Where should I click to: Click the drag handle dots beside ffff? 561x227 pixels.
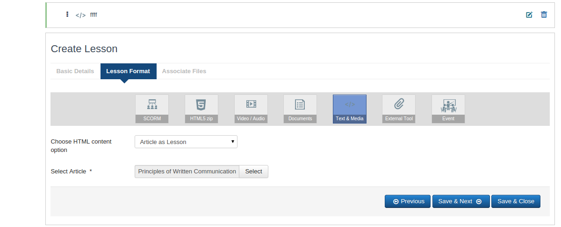pyautogui.click(x=67, y=14)
